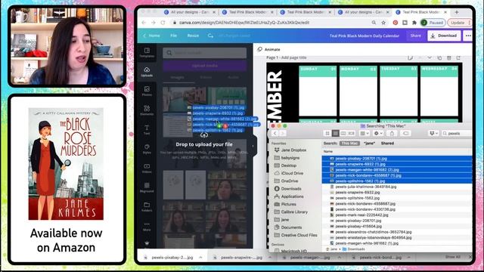
Task: Open the Finder group-by arrangement dropdown
Action: [365, 133]
